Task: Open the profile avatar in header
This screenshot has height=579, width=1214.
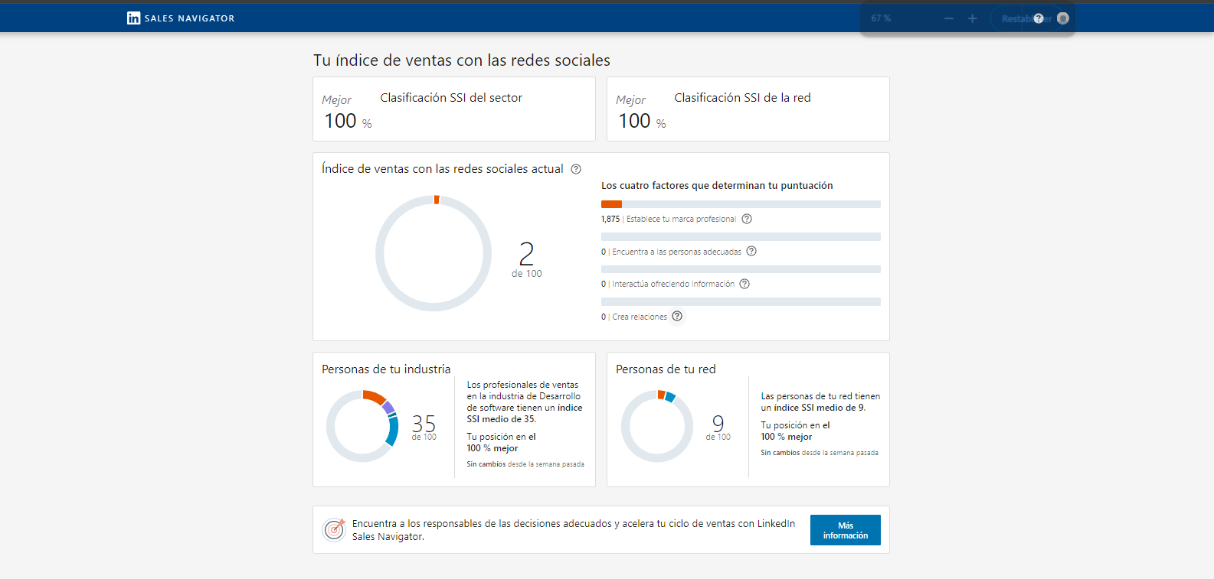Action: pos(1062,18)
